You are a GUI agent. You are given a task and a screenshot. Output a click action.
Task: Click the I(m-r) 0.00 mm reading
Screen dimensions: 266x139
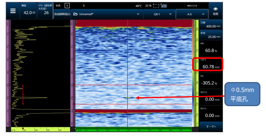211,113
